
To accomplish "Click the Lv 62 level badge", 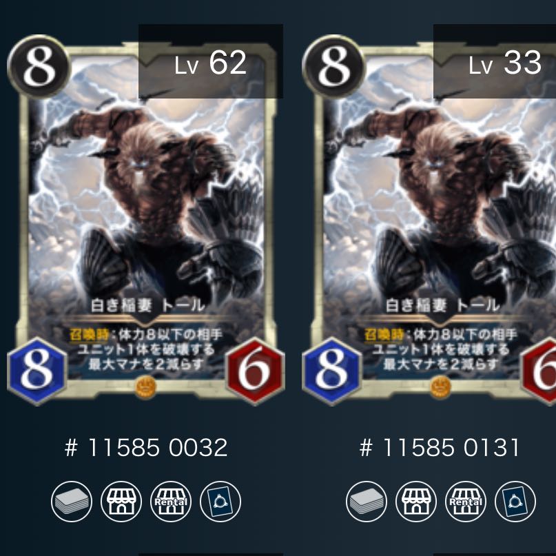I will 211,61.
